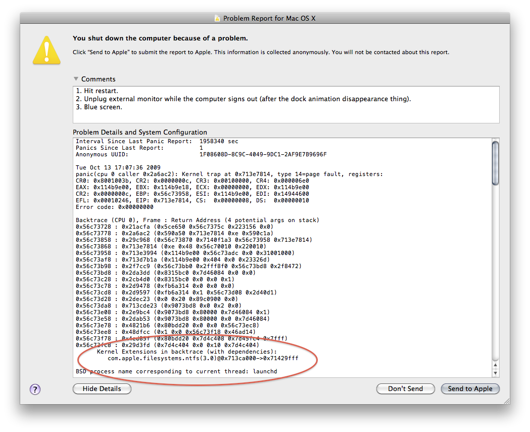
Task: Click Hide Details button
Action: (x=102, y=388)
